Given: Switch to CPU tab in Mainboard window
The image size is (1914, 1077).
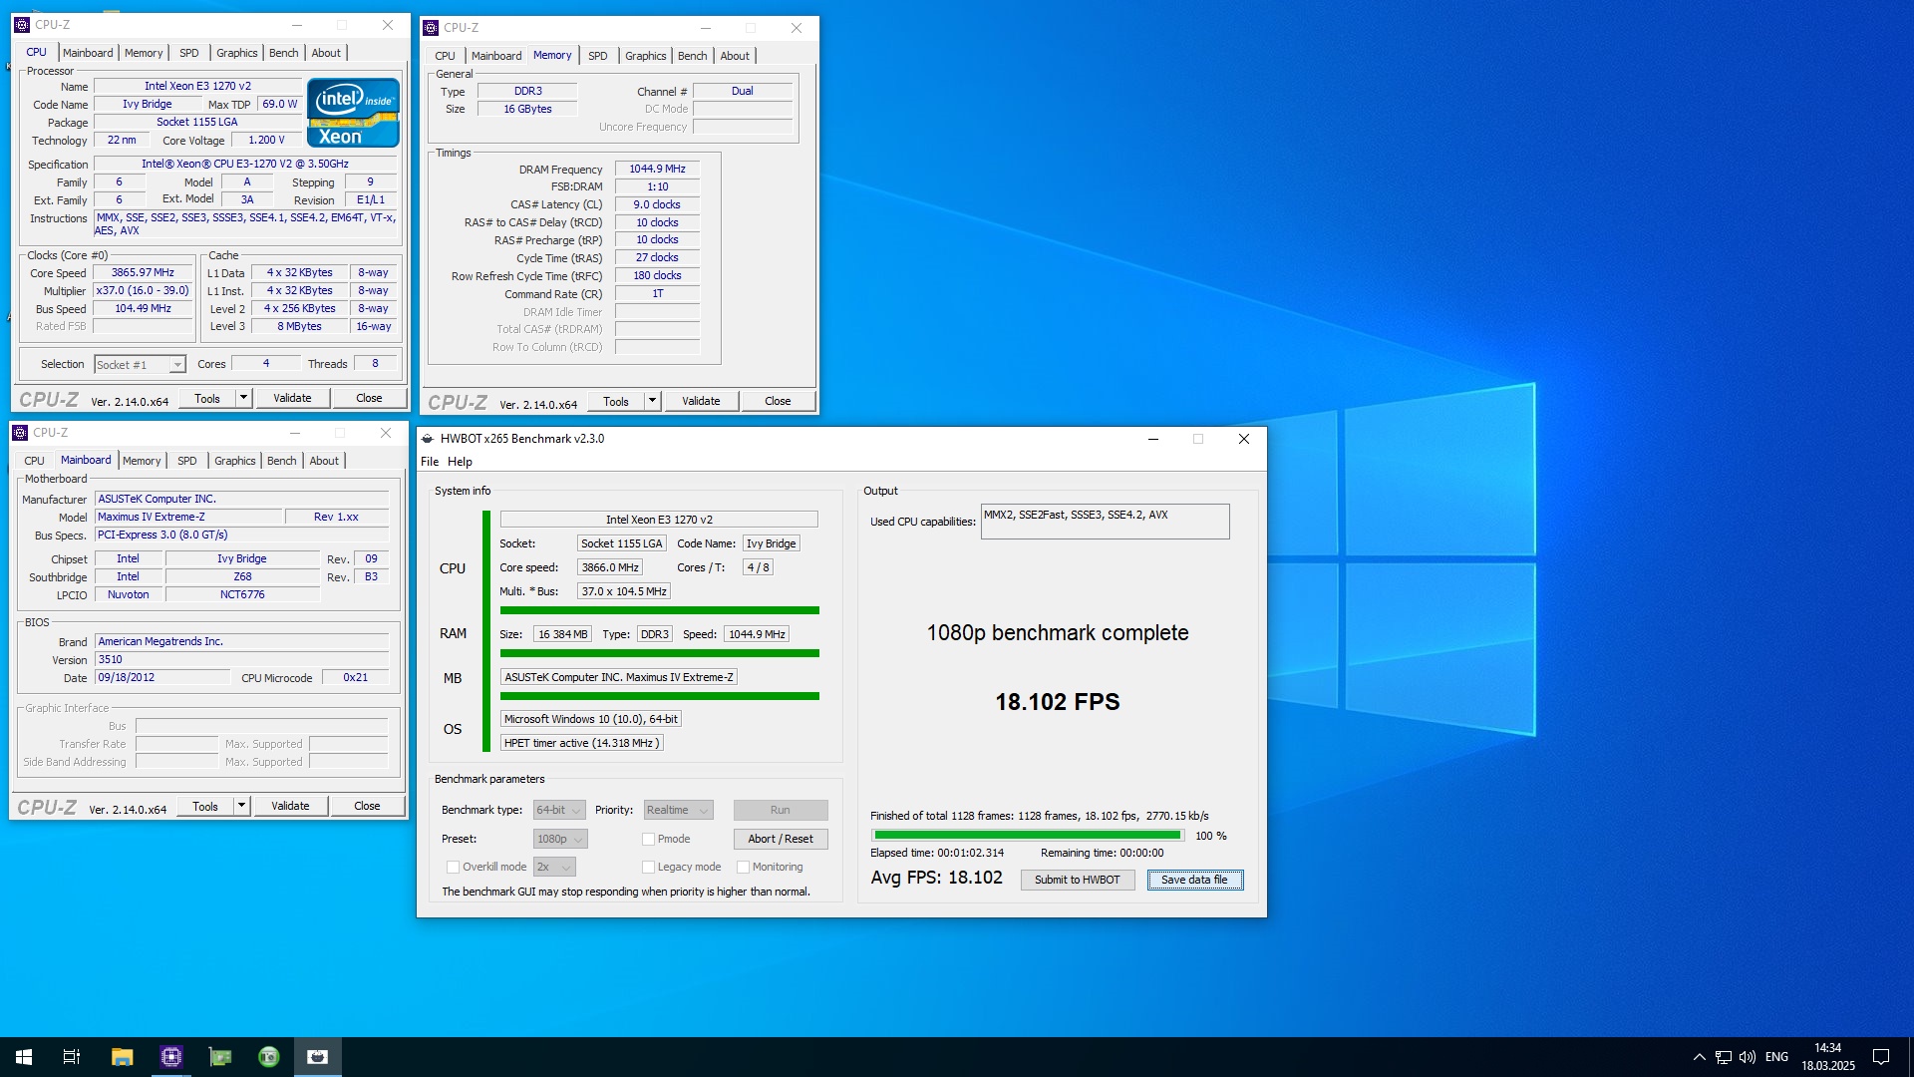Looking at the screenshot, I should click(34, 461).
